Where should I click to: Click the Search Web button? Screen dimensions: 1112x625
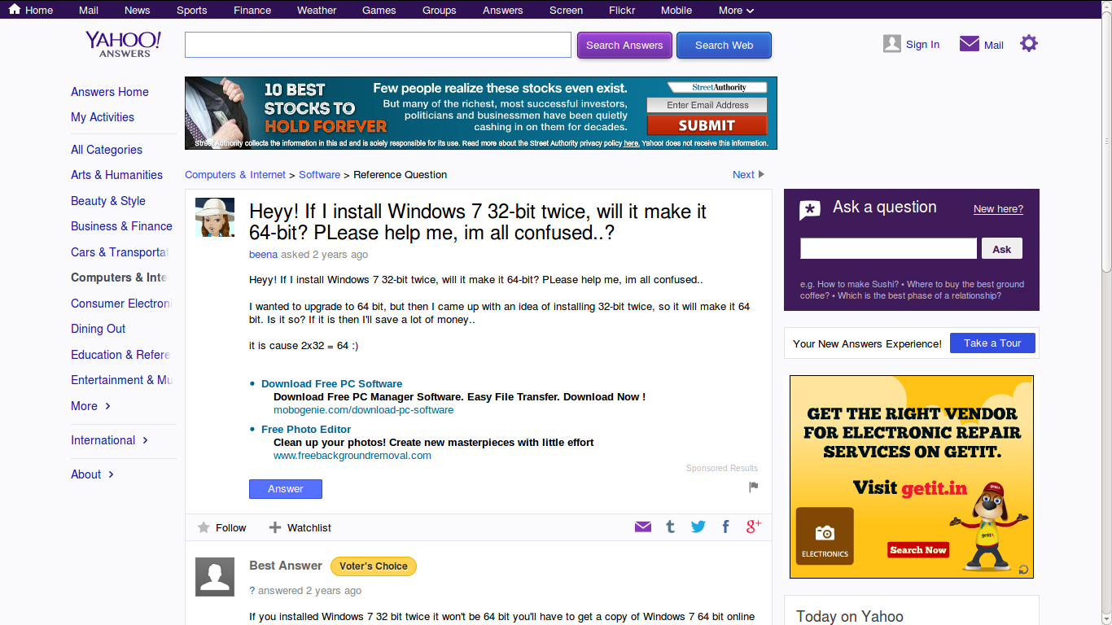coord(724,45)
